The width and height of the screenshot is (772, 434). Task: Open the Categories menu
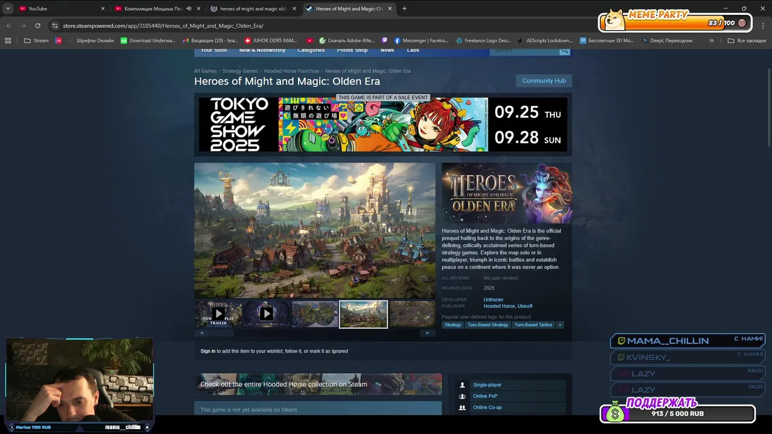pyautogui.click(x=311, y=51)
